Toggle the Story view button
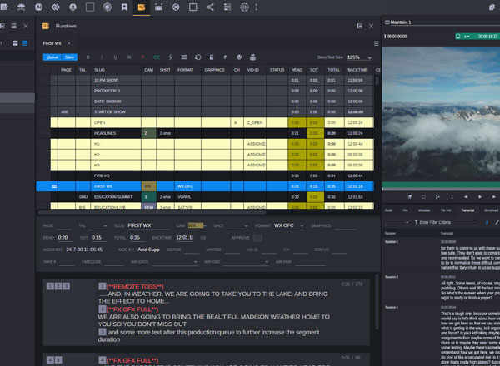 click(x=69, y=57)
